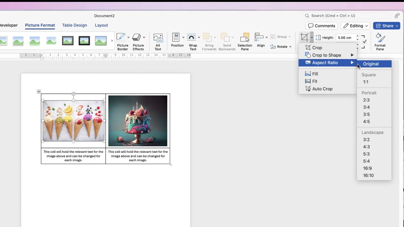The image size is (404, 227).
Task: Toggle the lock aspect ratio checkbox
Action: pyautogui.click(x=365, y=42)
